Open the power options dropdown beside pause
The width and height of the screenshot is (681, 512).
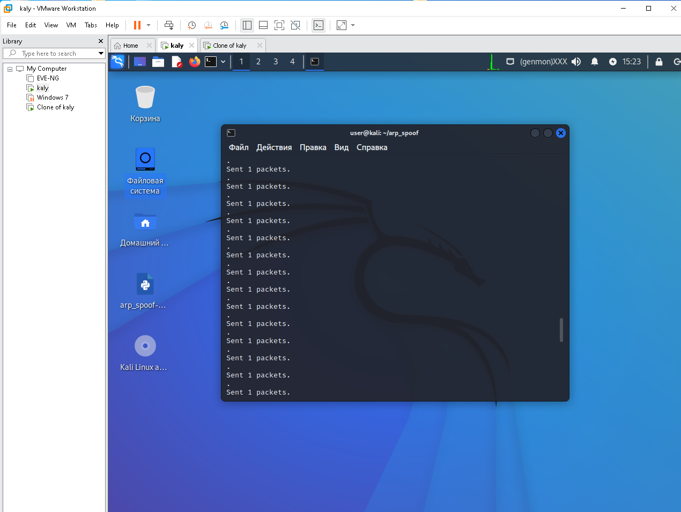[x=149, y=25]
